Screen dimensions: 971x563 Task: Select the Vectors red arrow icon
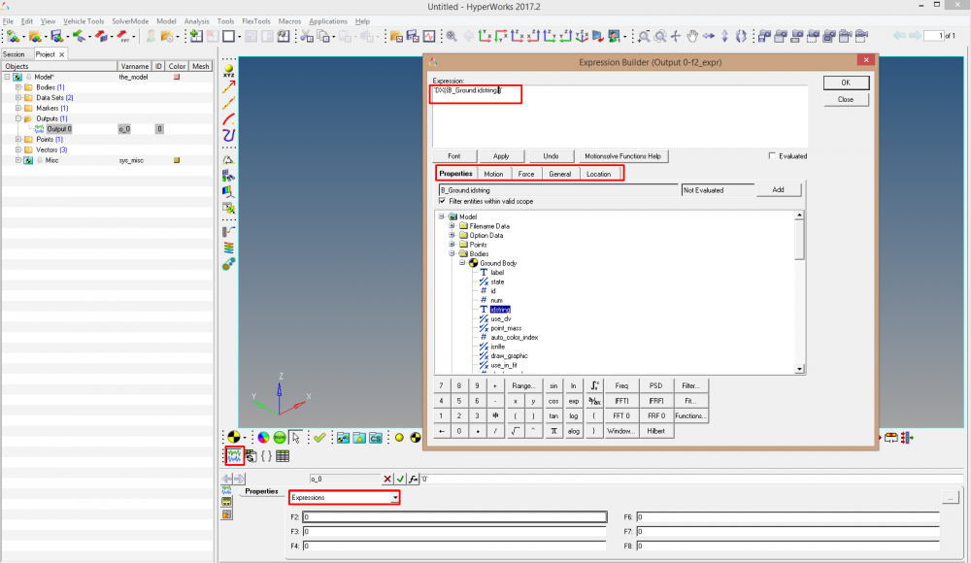(229, 86)
